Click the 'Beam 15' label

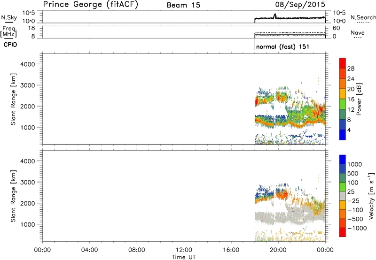click(x=183, y=5)
